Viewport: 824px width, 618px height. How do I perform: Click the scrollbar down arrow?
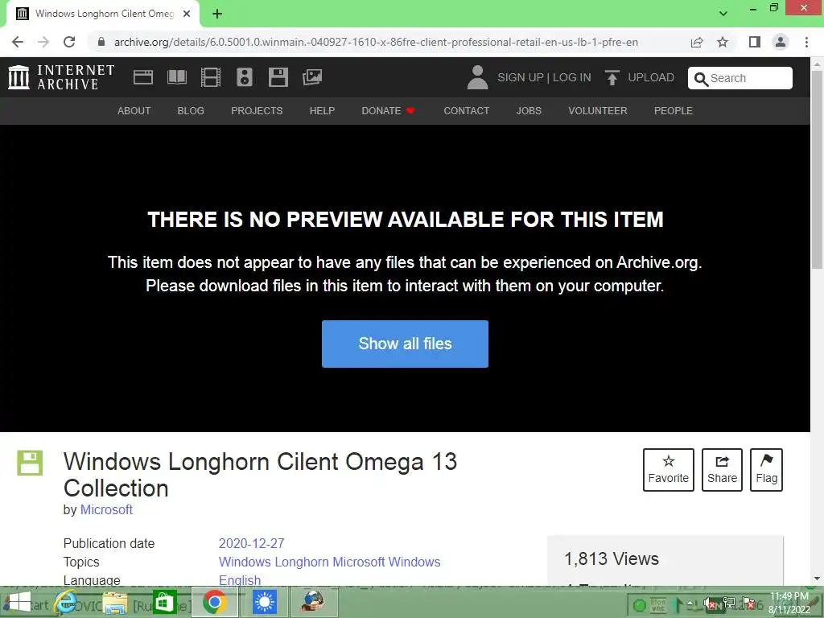coord(818,579)
